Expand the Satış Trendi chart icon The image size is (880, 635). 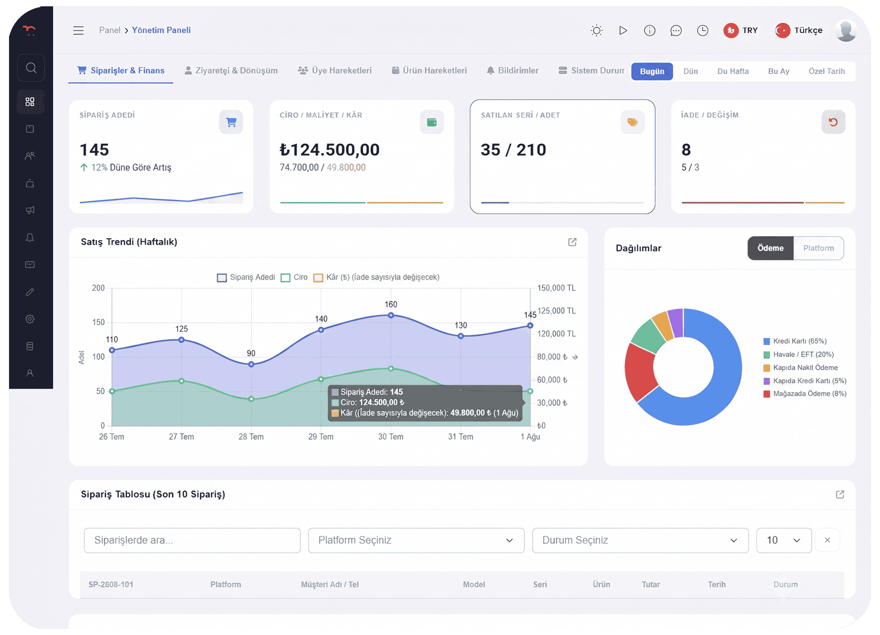point(572,242)
